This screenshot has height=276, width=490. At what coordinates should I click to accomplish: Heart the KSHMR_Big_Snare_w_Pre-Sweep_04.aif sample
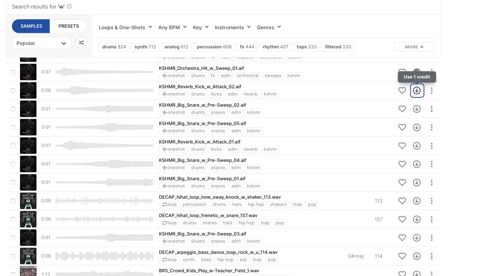(402, 164)
